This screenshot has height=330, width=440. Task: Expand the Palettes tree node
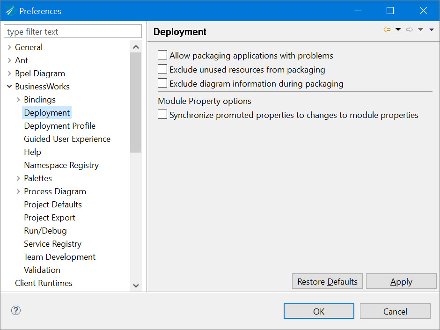tap(18, 178)
